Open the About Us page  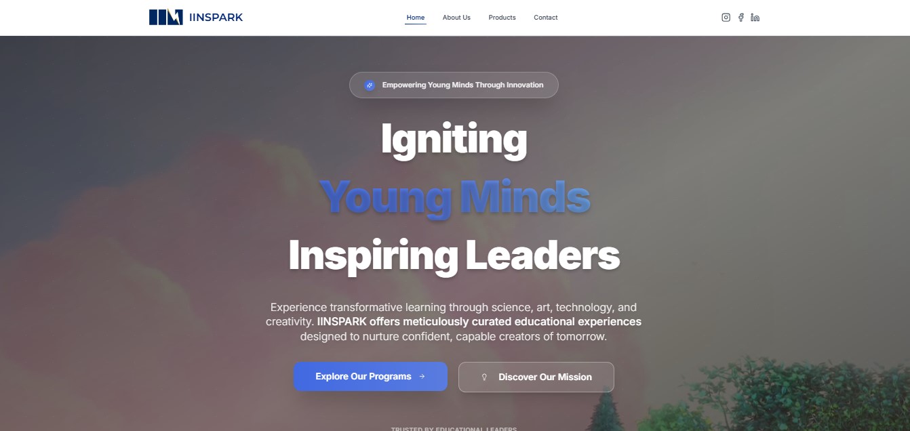[x=456, y=18]
